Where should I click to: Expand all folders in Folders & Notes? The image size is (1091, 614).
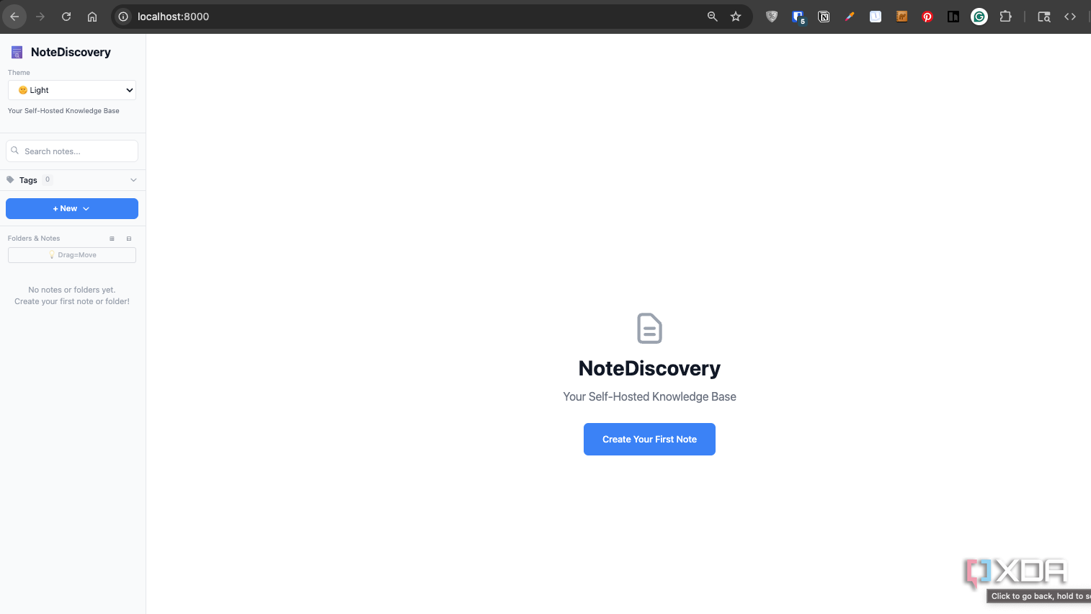[112, 239]
